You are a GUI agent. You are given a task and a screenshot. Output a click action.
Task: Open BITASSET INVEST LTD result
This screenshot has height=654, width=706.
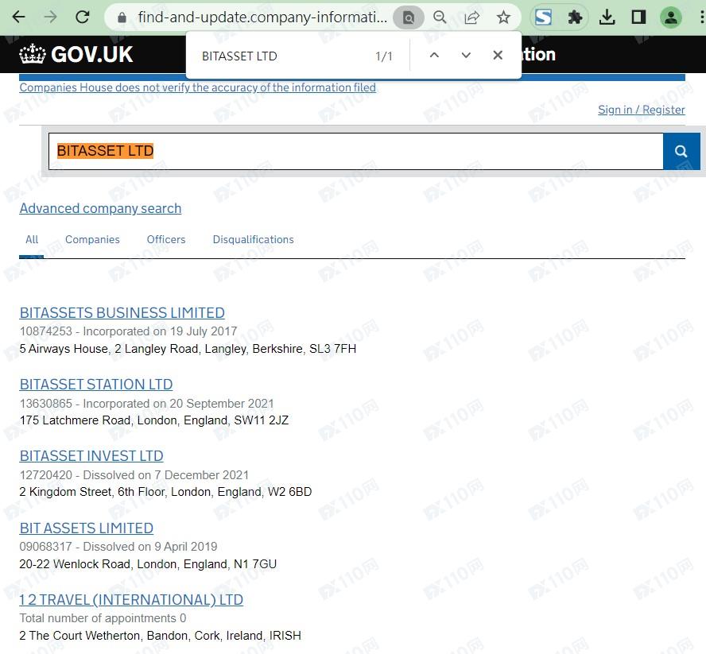click(x=91, y=456)
